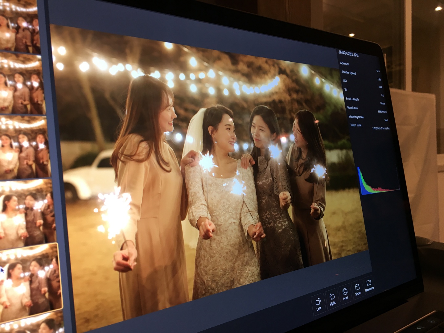
Task: Click the ISO value 1600
Action: click(380, 87)
